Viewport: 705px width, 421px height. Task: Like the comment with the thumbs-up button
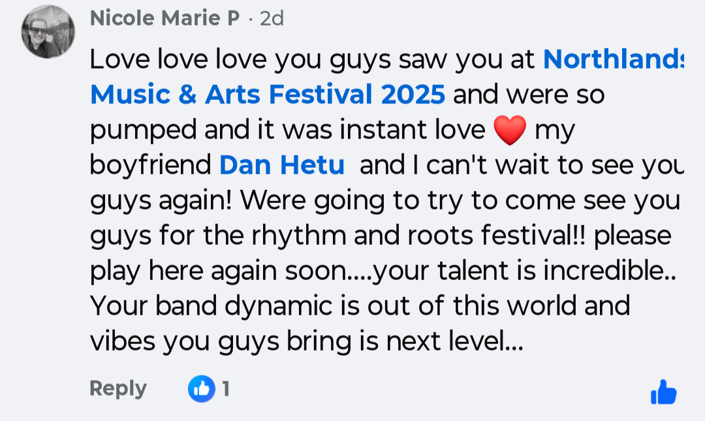tap(663, 392)
